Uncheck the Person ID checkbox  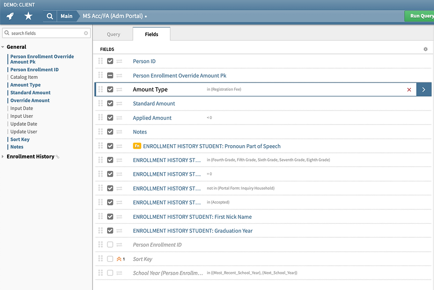(x=110, y=61)
